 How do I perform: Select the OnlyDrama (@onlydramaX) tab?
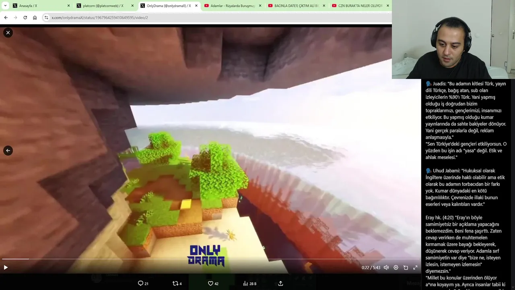click(x=169, y=6)
